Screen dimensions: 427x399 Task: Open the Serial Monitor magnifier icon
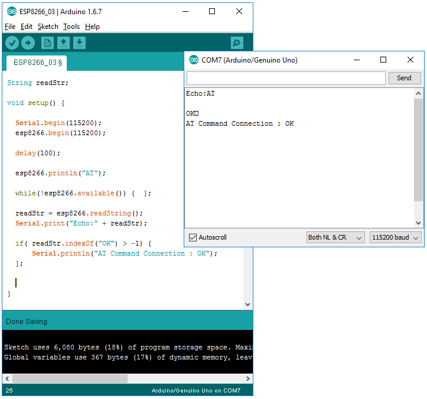tap(237, 42)
